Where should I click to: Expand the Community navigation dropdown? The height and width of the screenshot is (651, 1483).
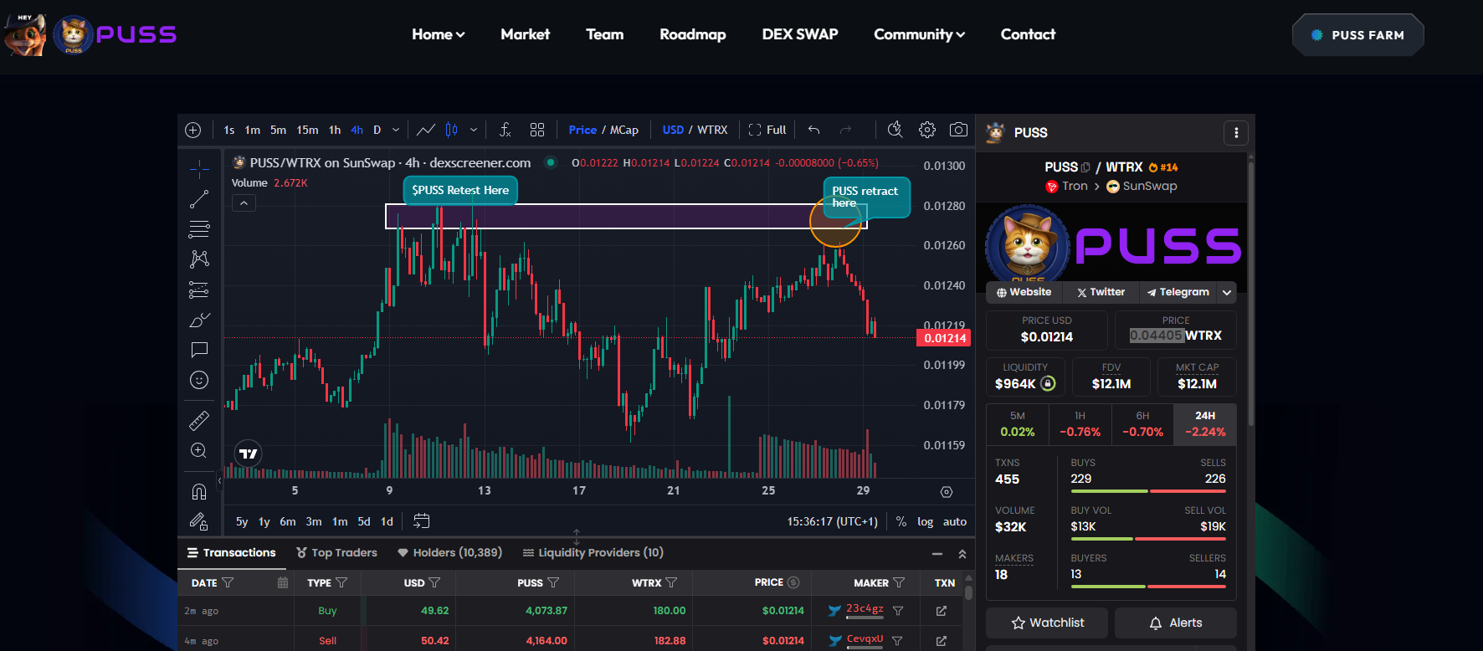(x=920, y=34)
